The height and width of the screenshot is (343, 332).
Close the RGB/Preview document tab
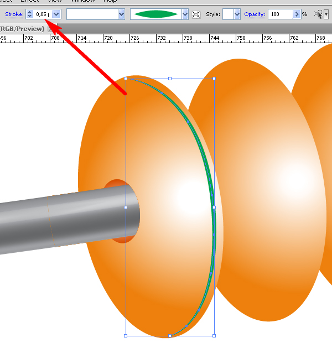[50, 29]
